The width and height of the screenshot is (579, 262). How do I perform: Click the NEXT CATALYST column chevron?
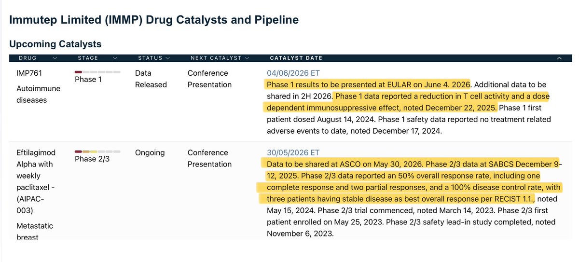tap(247, 58)
